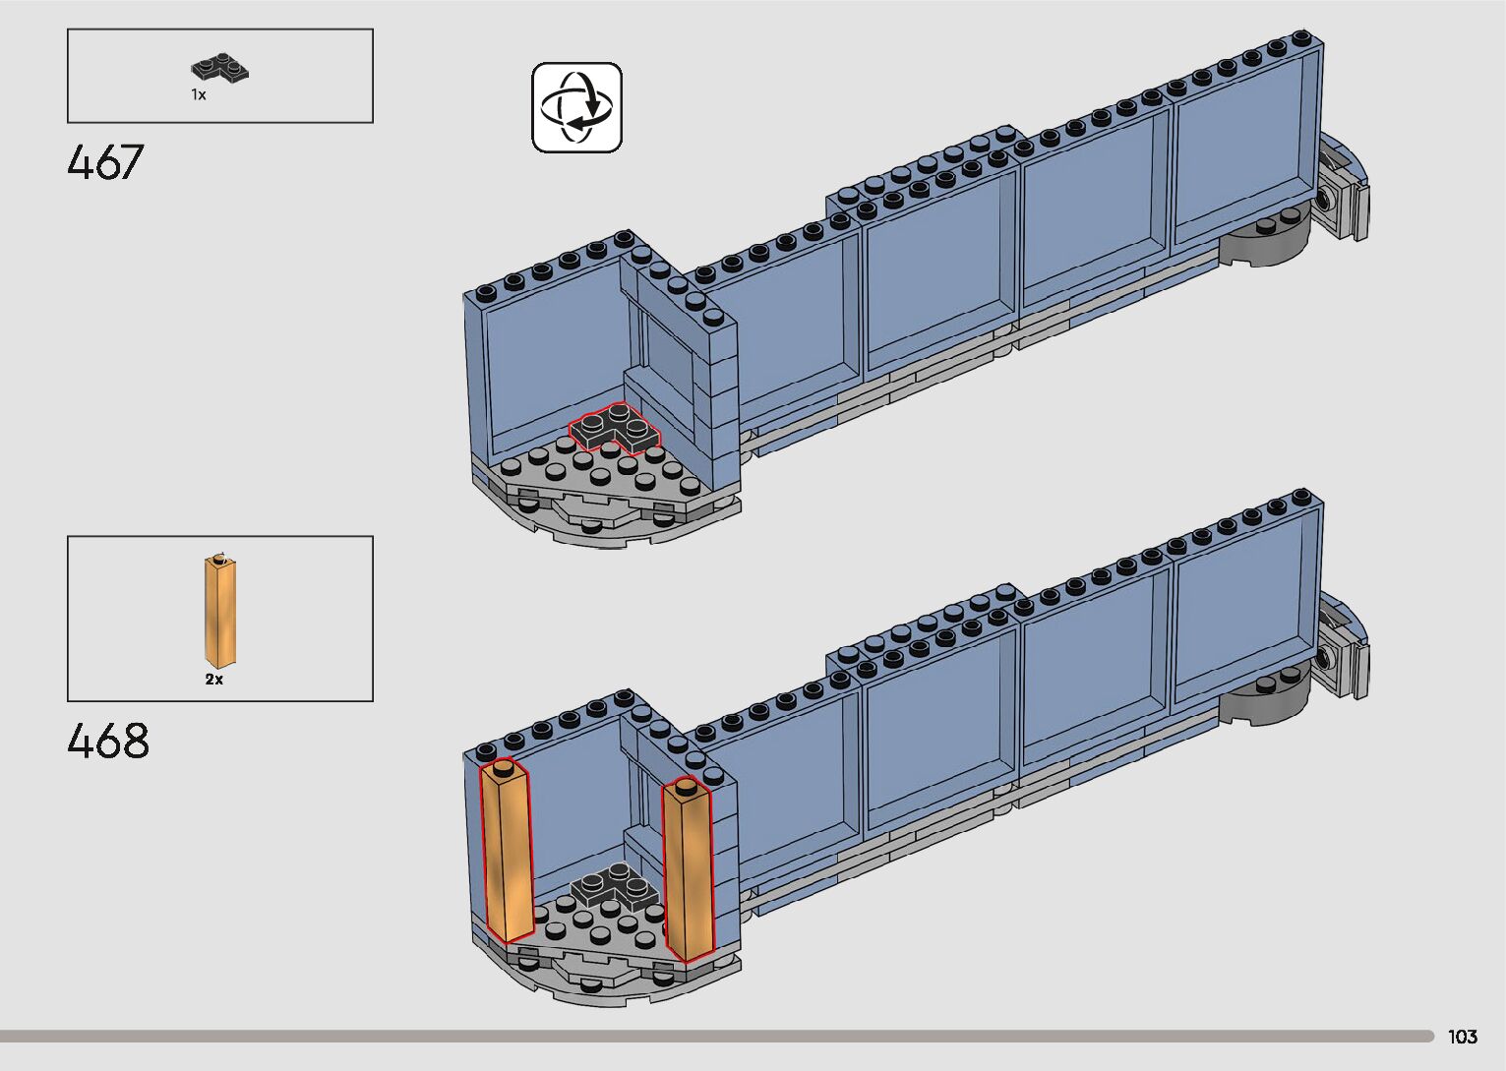Click the rightmost blue wall panel in lower model
This screenshot has width=1506, height=1071.
click(x=1243, y=610)
